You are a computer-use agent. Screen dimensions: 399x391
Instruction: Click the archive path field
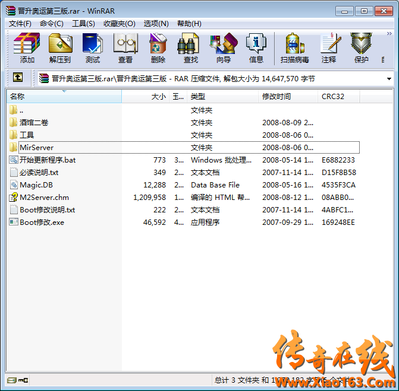[x=211, y=79]
